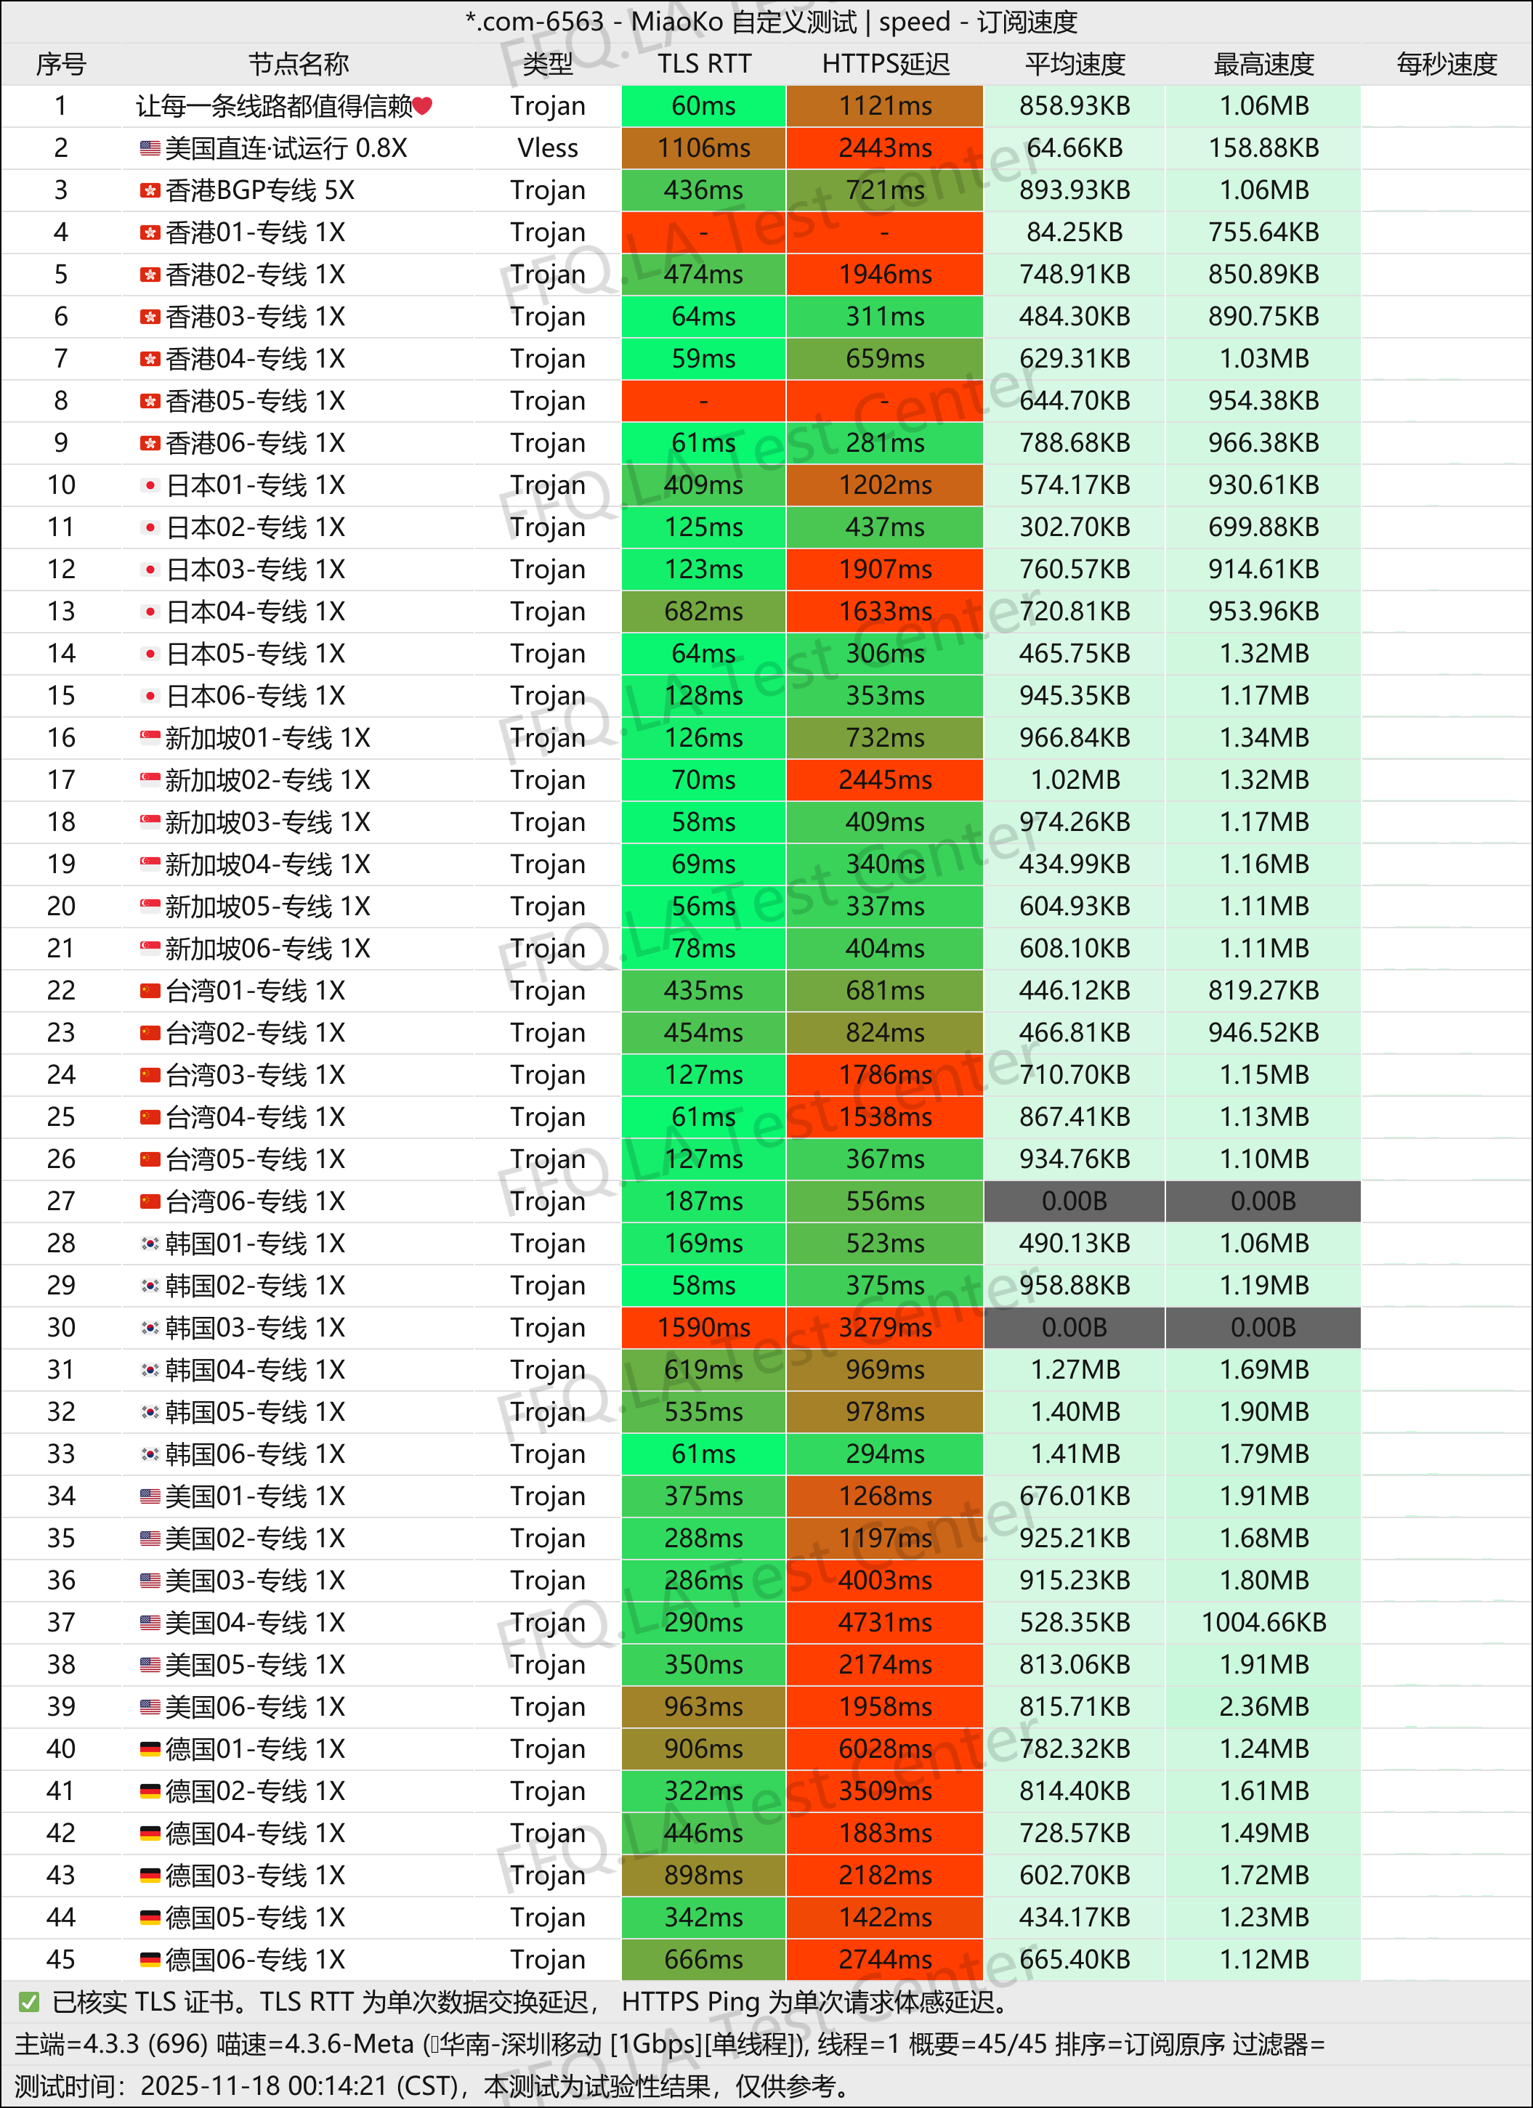Click the US flag beside 美国06-专线 1X
Screen dimensions: 1533x2108
click(150, 1708)
